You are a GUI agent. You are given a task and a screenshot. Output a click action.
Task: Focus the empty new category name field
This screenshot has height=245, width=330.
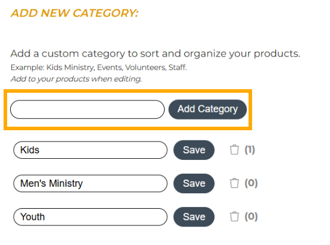[x=87, y=109]
